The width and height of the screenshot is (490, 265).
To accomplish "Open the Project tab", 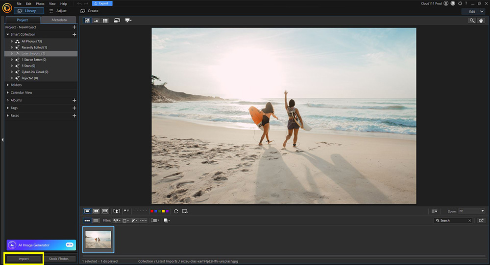I will pyautogui.click(x=23, y=20).
